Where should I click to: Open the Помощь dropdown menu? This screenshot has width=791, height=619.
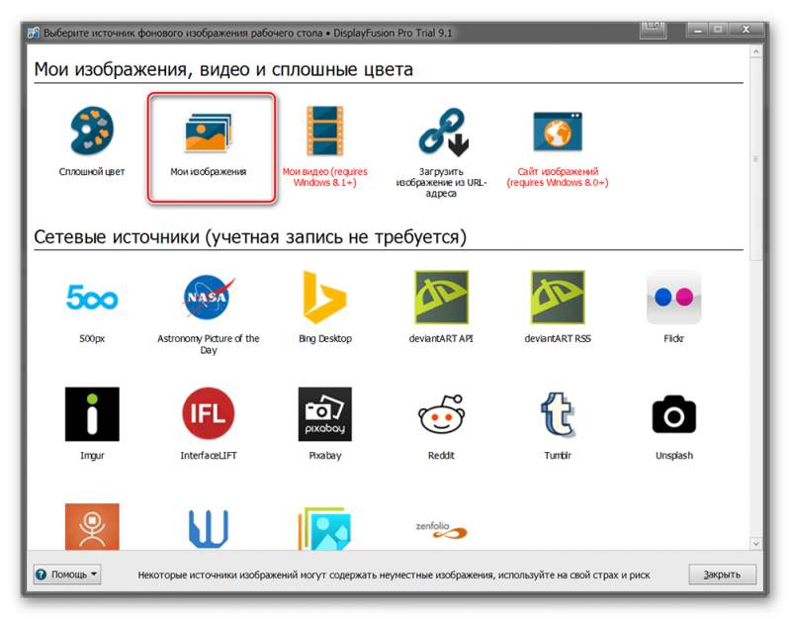click(x=67, y=575)
